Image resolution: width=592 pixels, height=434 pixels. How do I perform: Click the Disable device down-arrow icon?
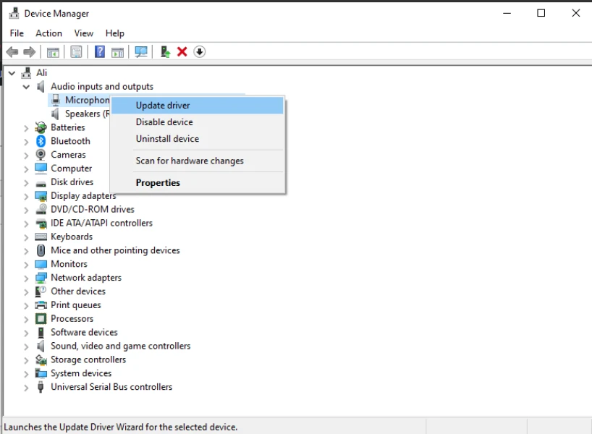point(200,52)
